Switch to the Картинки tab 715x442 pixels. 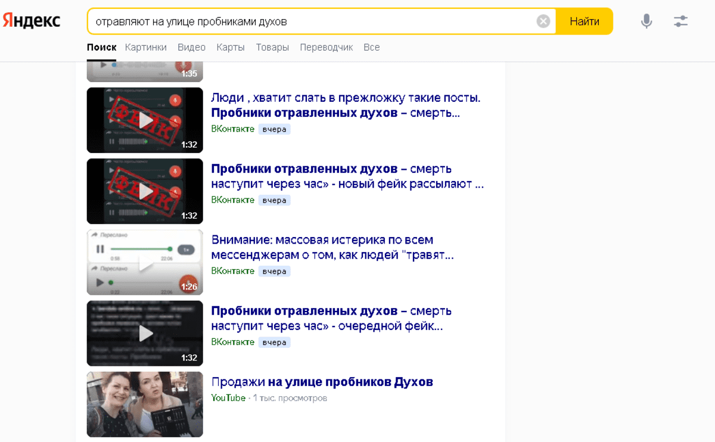tap(146, 47)
